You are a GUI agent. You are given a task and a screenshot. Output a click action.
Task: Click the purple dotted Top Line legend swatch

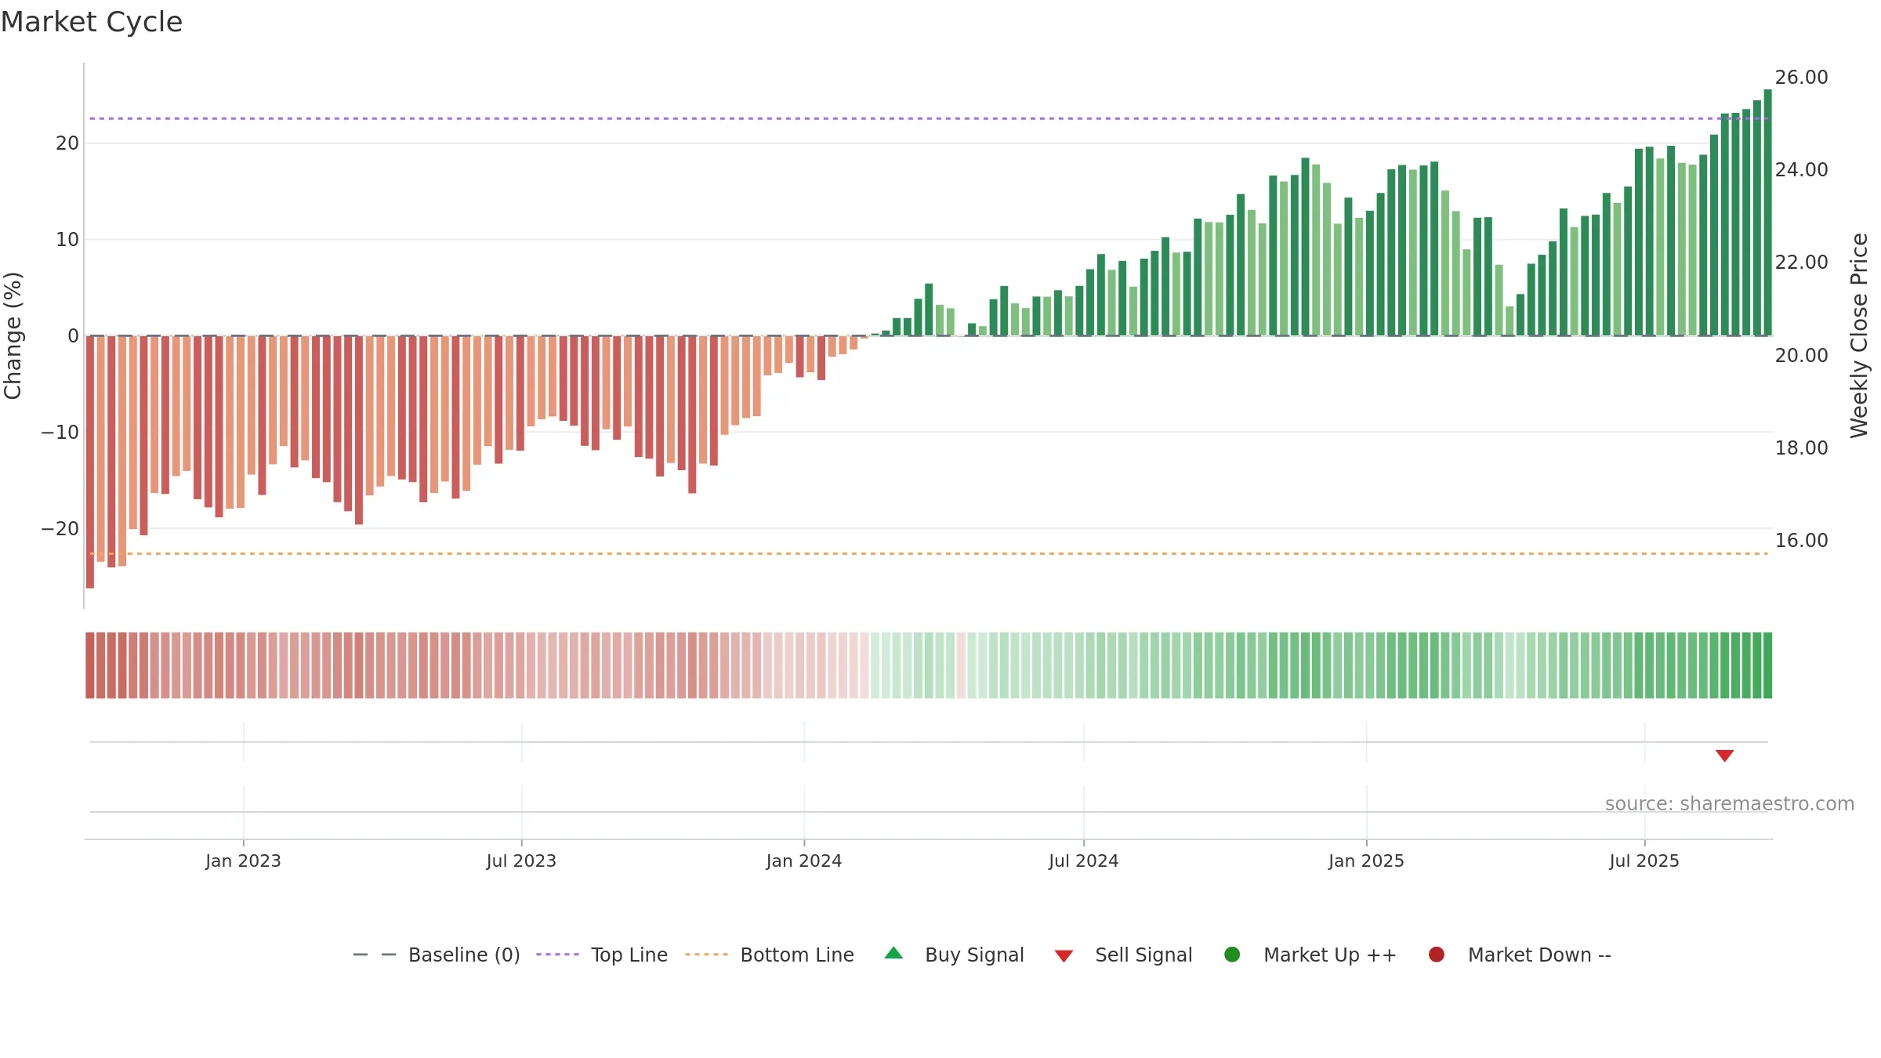coord(557,955)
